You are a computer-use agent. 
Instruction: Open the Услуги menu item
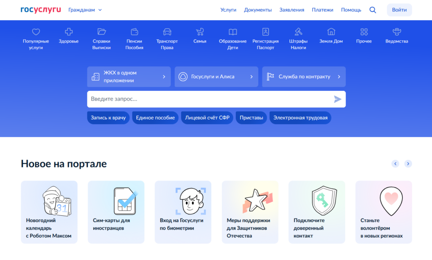[228, 10]
